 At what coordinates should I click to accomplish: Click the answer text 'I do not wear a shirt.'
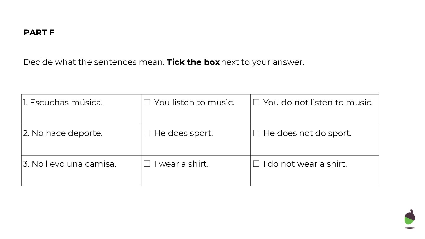click(x=305, y=164)
